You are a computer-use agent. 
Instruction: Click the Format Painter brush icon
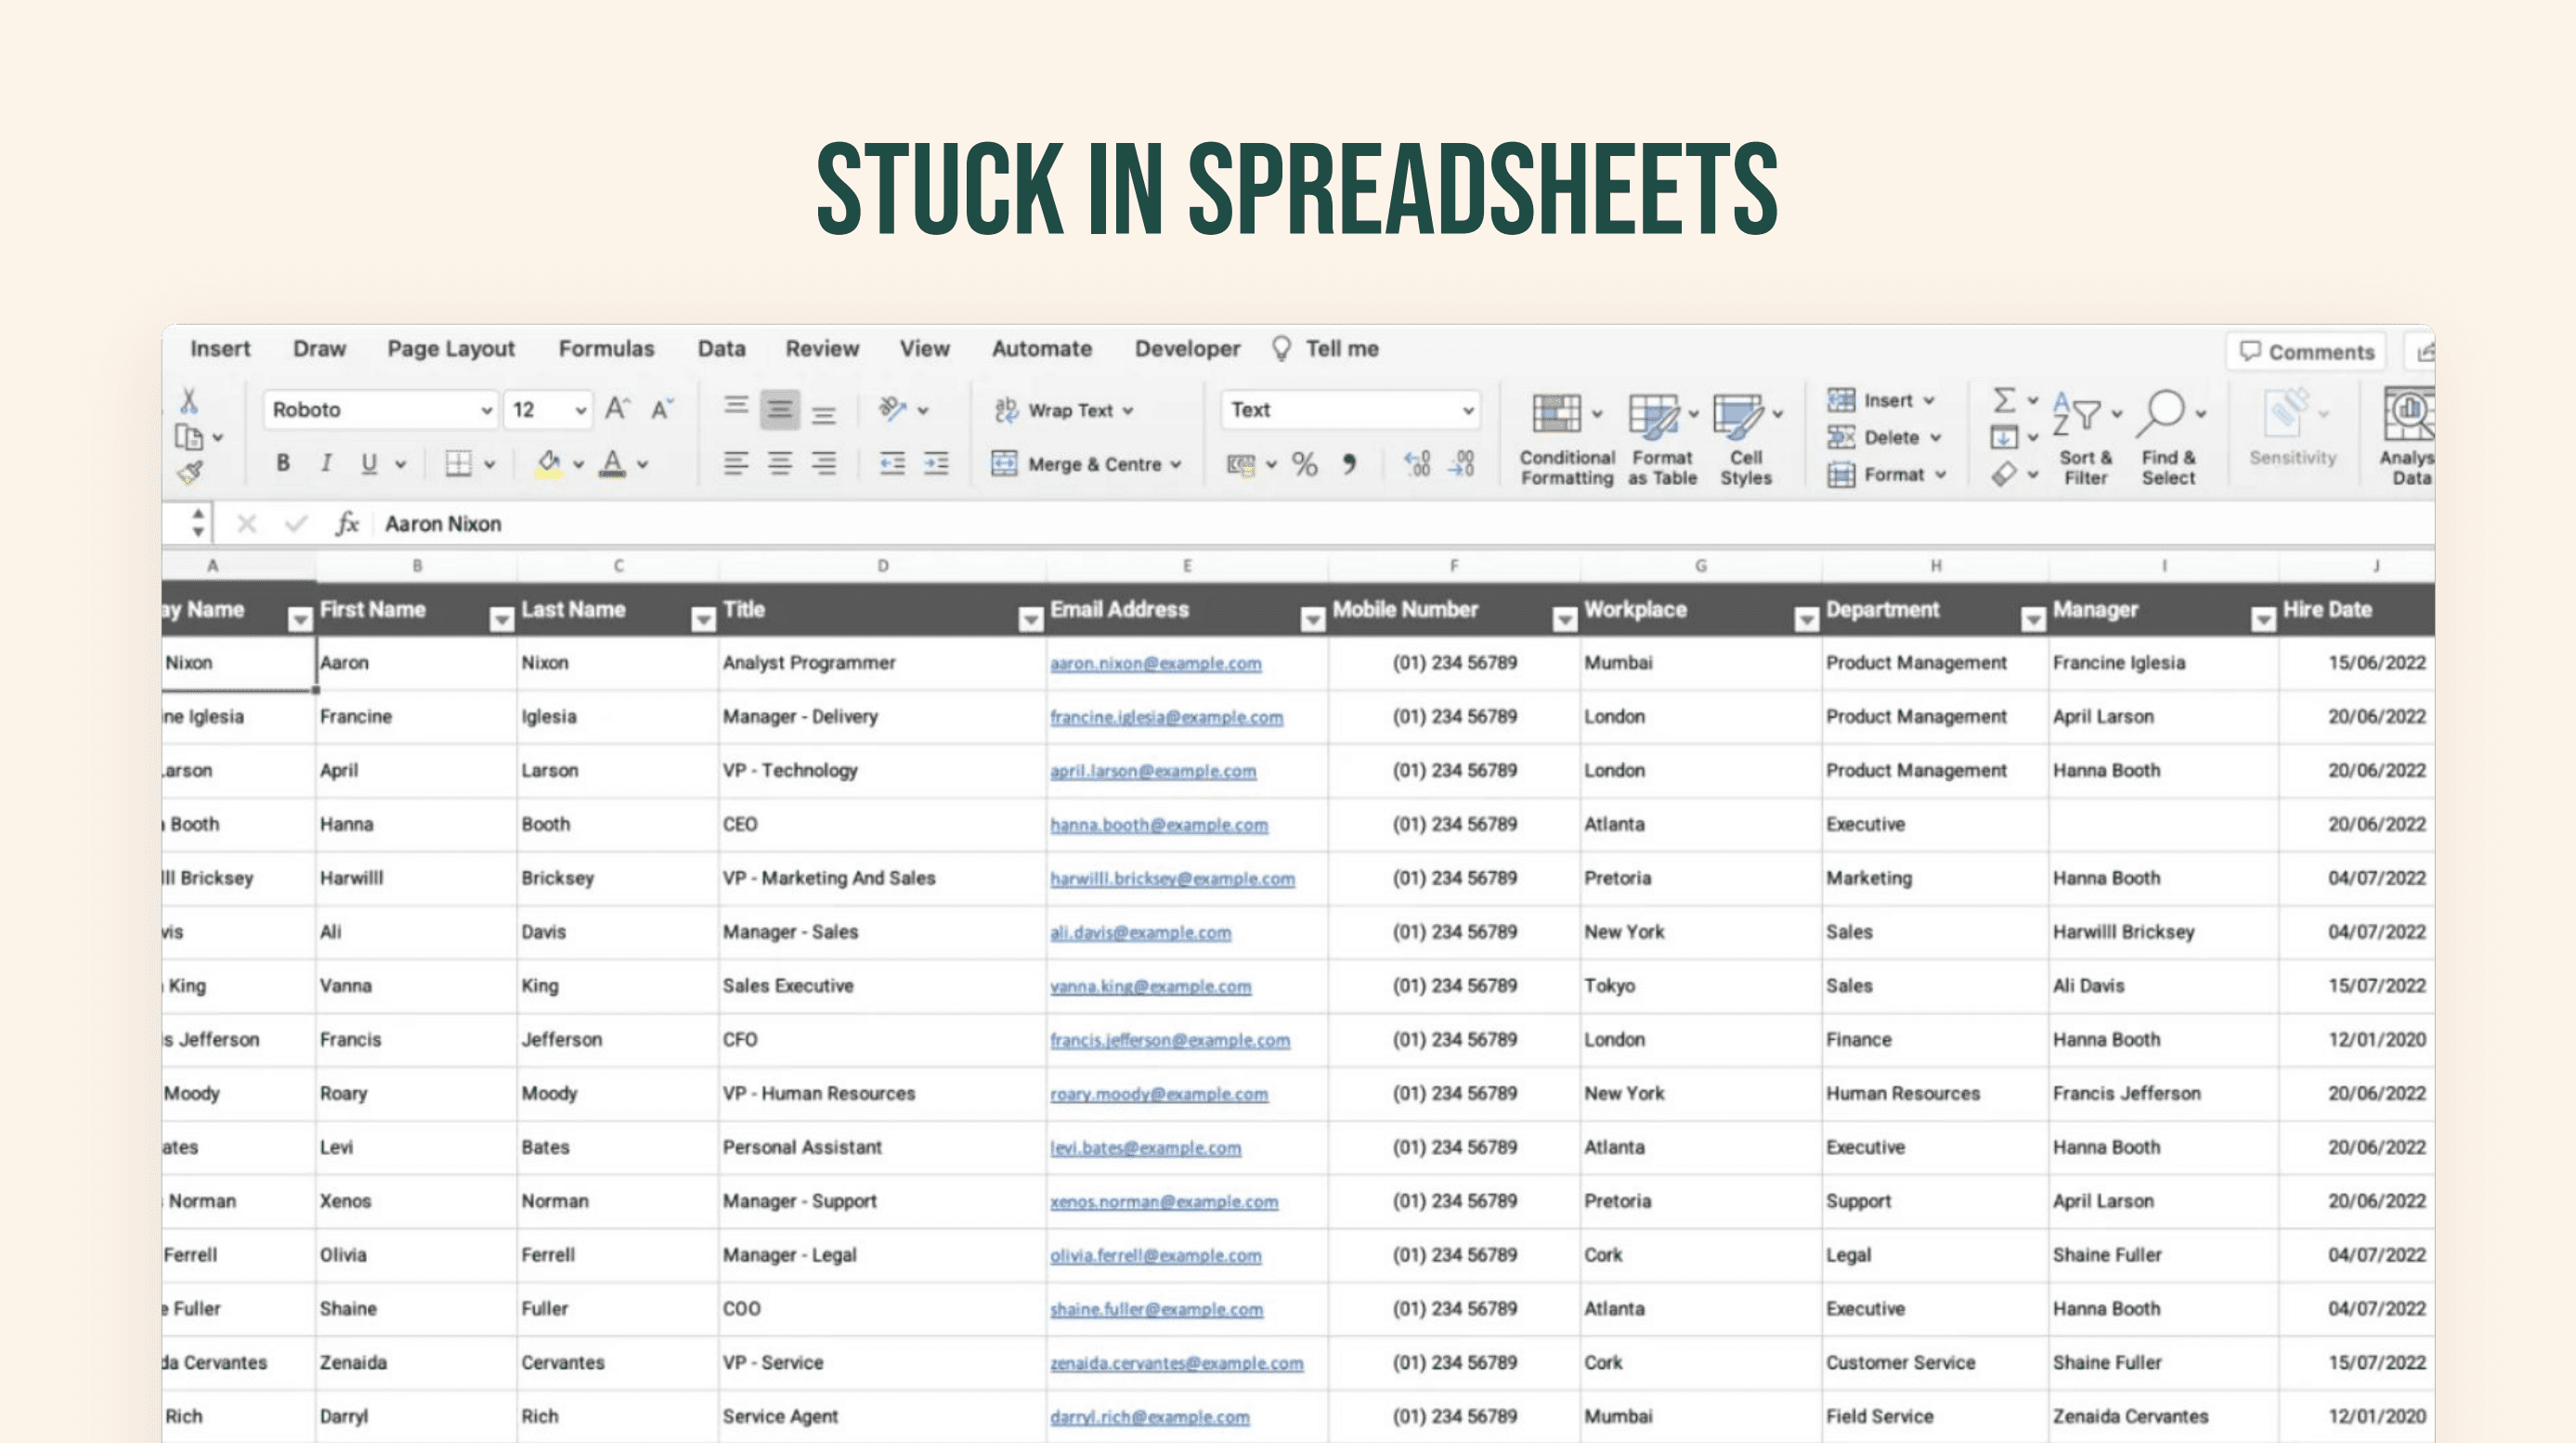[190, 472]
